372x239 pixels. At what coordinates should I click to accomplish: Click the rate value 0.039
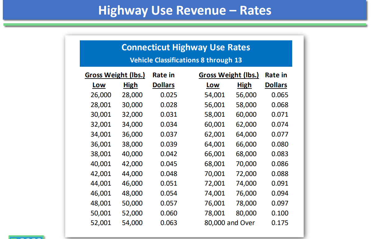pos(169,144)
